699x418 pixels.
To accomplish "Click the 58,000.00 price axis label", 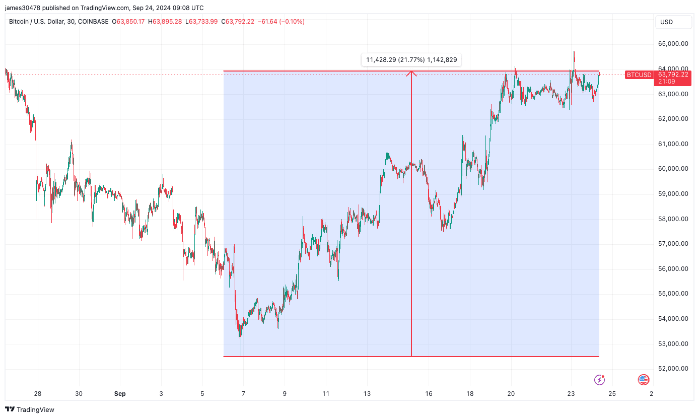I will (x=673, y=219).
